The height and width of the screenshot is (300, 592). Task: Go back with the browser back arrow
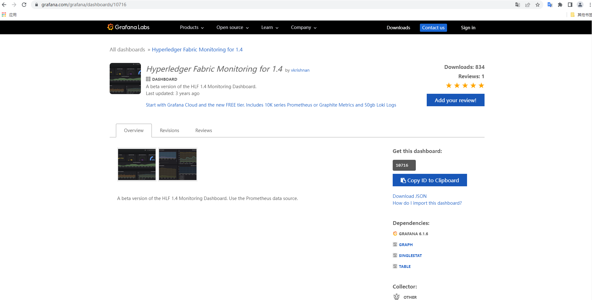[x=4, y=5]
